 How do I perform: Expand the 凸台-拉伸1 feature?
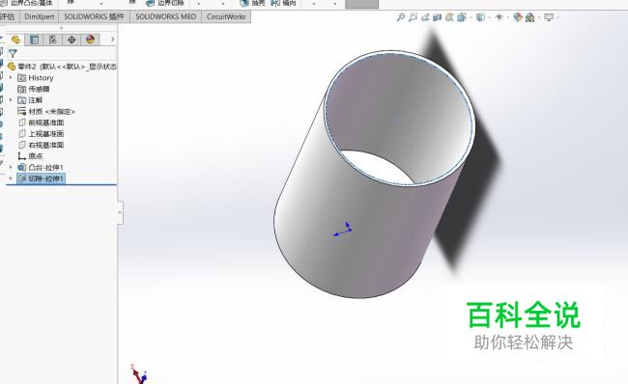[x=11, y=167]
